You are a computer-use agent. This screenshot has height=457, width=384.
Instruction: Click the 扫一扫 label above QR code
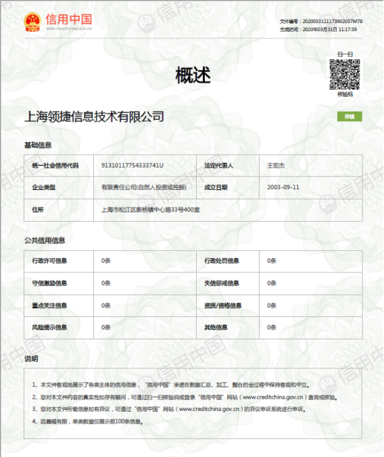click(345, 54)
